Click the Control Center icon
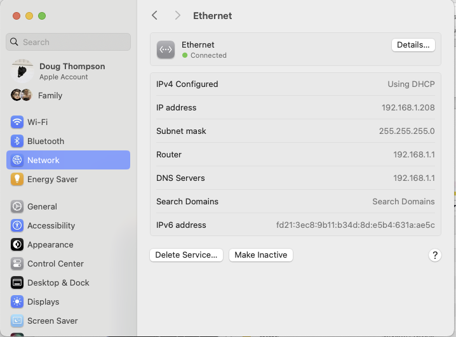Image resolution: width=456 pixels, height=337 pixels. (x=17, y=263)
